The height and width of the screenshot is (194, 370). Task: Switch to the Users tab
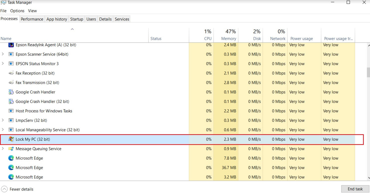[x=91, y=19]
